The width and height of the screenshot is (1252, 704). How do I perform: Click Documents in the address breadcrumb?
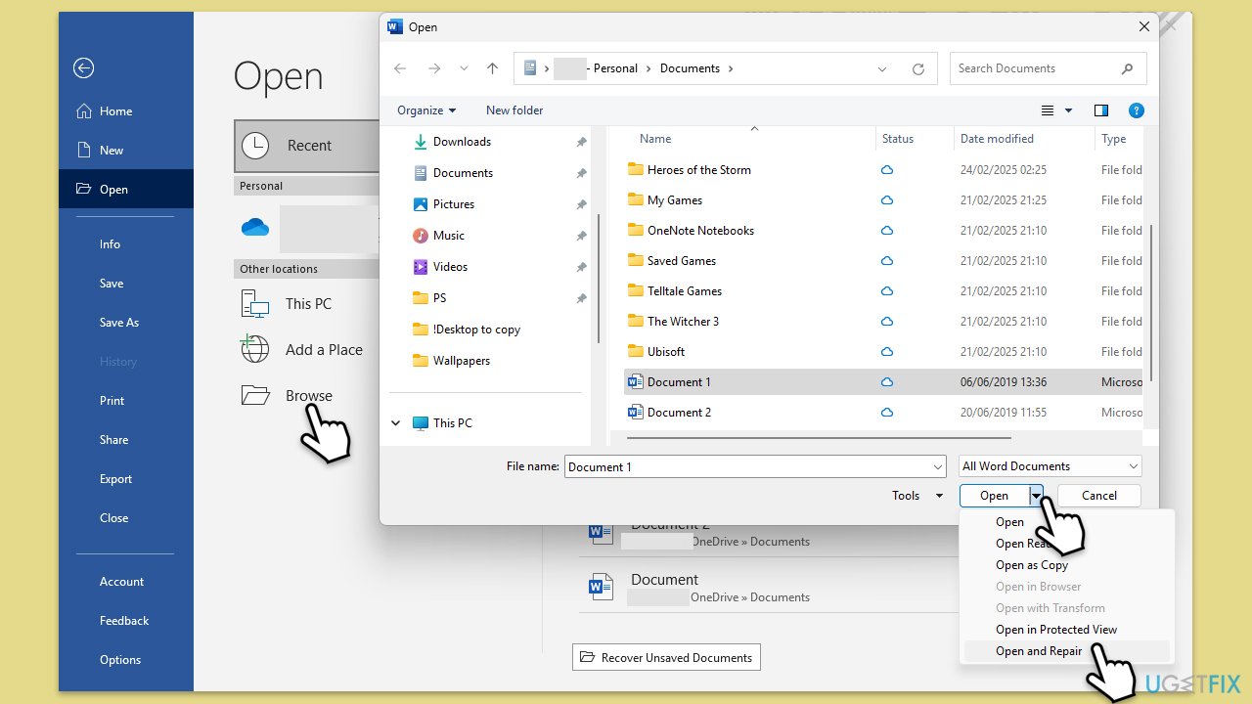[x=690, y=68]
